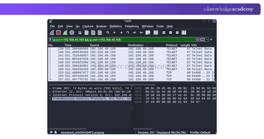This screenshot has width=264, height=139.
Task: Save the capture file from toolbar
Action: (87, 33)
